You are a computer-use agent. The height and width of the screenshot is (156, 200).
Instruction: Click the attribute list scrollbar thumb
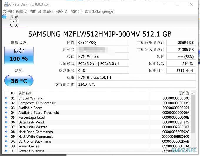pos(193,114)
